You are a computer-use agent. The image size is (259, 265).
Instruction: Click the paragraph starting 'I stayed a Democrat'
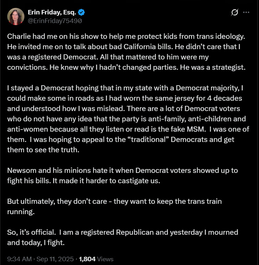[128, 119]
